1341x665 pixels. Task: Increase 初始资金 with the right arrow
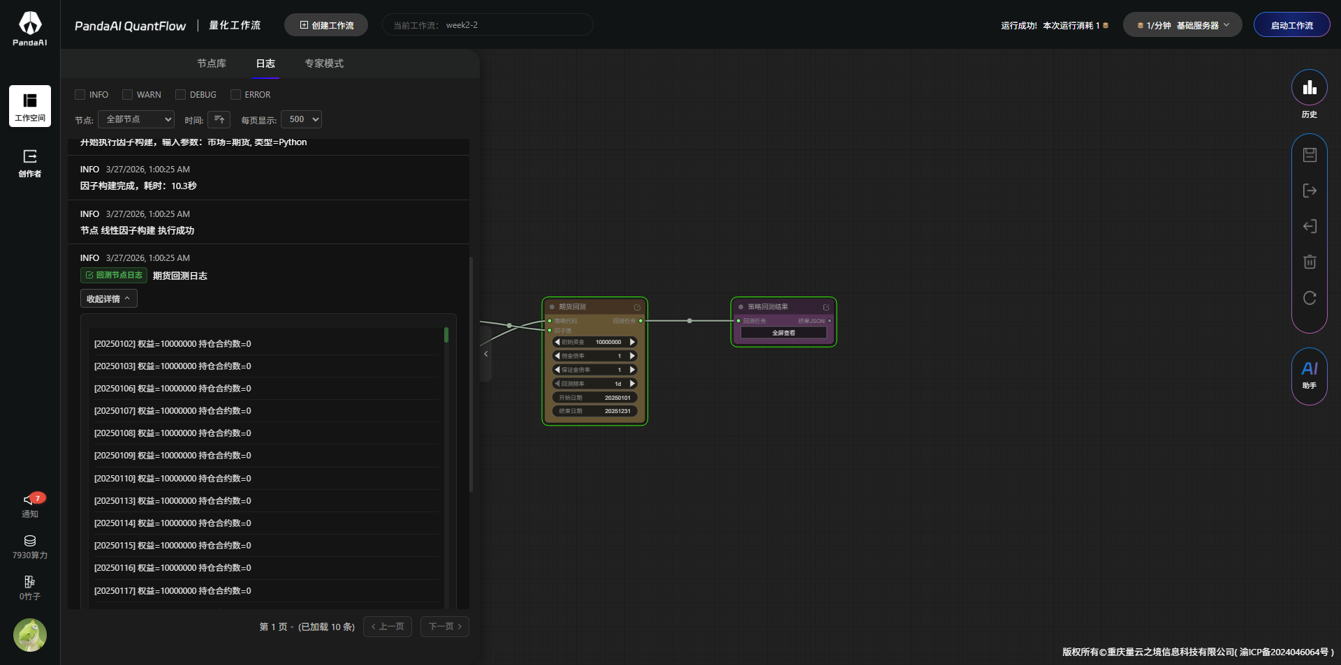point(632,342)
